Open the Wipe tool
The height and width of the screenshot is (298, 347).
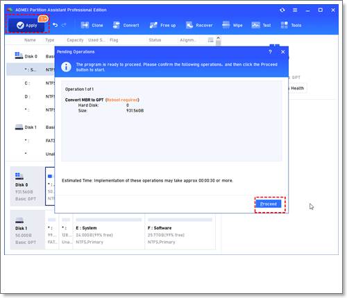pos(232,25)
